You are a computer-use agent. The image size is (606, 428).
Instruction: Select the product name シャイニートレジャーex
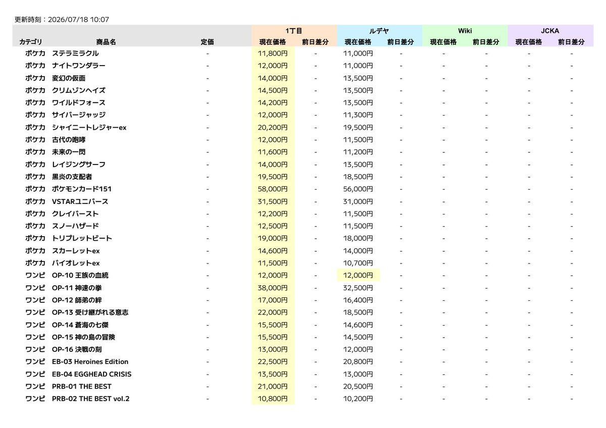(x=89, y=127)
